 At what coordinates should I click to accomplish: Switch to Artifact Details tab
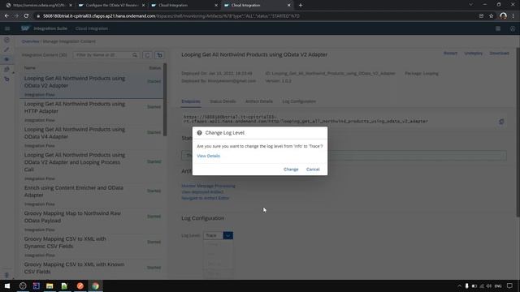(258, 101)
